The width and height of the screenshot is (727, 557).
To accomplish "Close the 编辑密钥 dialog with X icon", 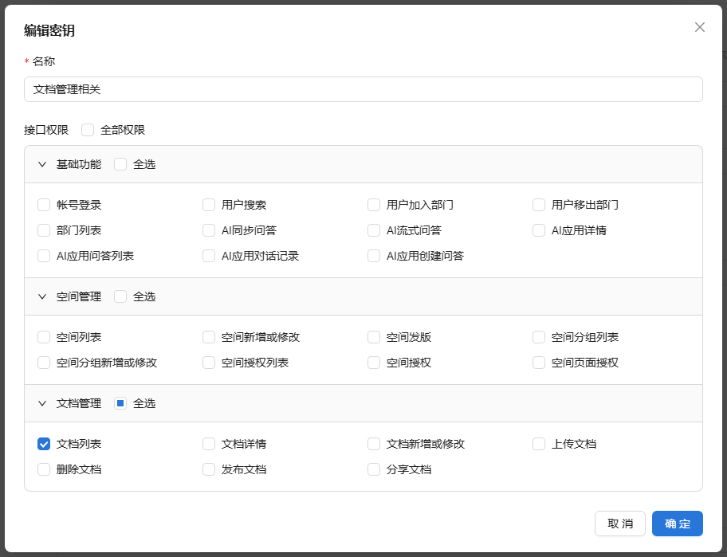I will (x=700, y=27).
